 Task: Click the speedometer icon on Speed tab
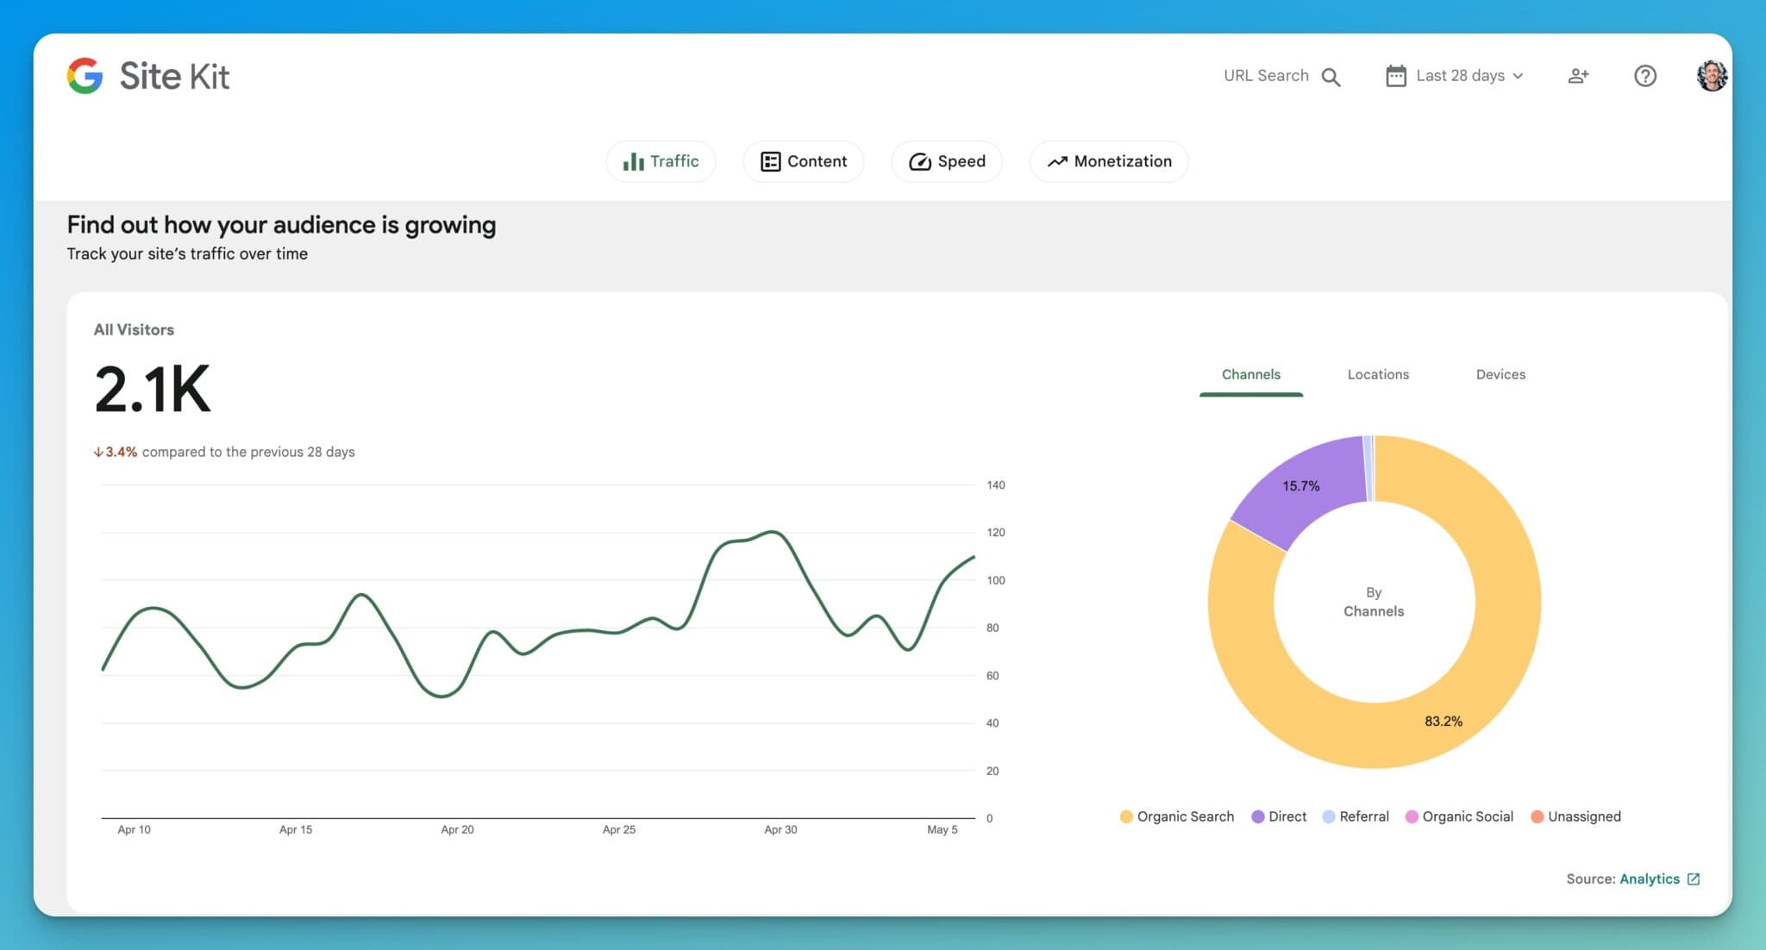tap(921, 161)
